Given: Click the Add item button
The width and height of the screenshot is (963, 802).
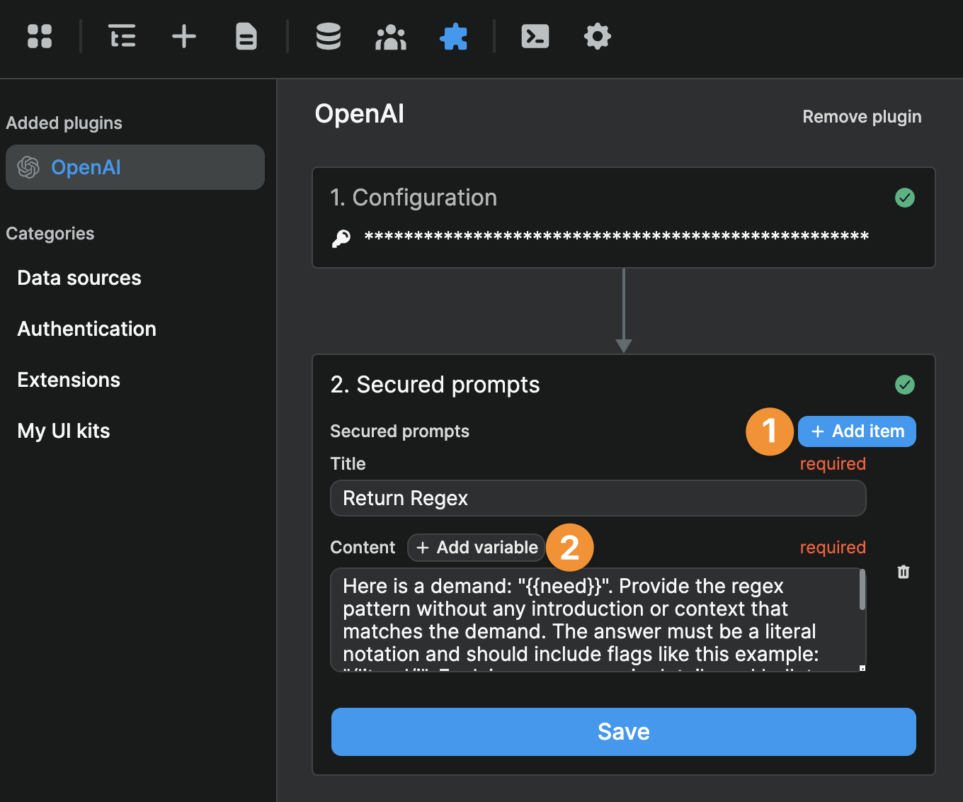Looking at the screenshot, I should (x=857, y=431).
